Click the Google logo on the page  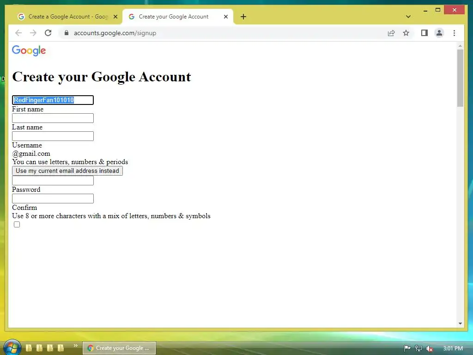coord(29,51)
